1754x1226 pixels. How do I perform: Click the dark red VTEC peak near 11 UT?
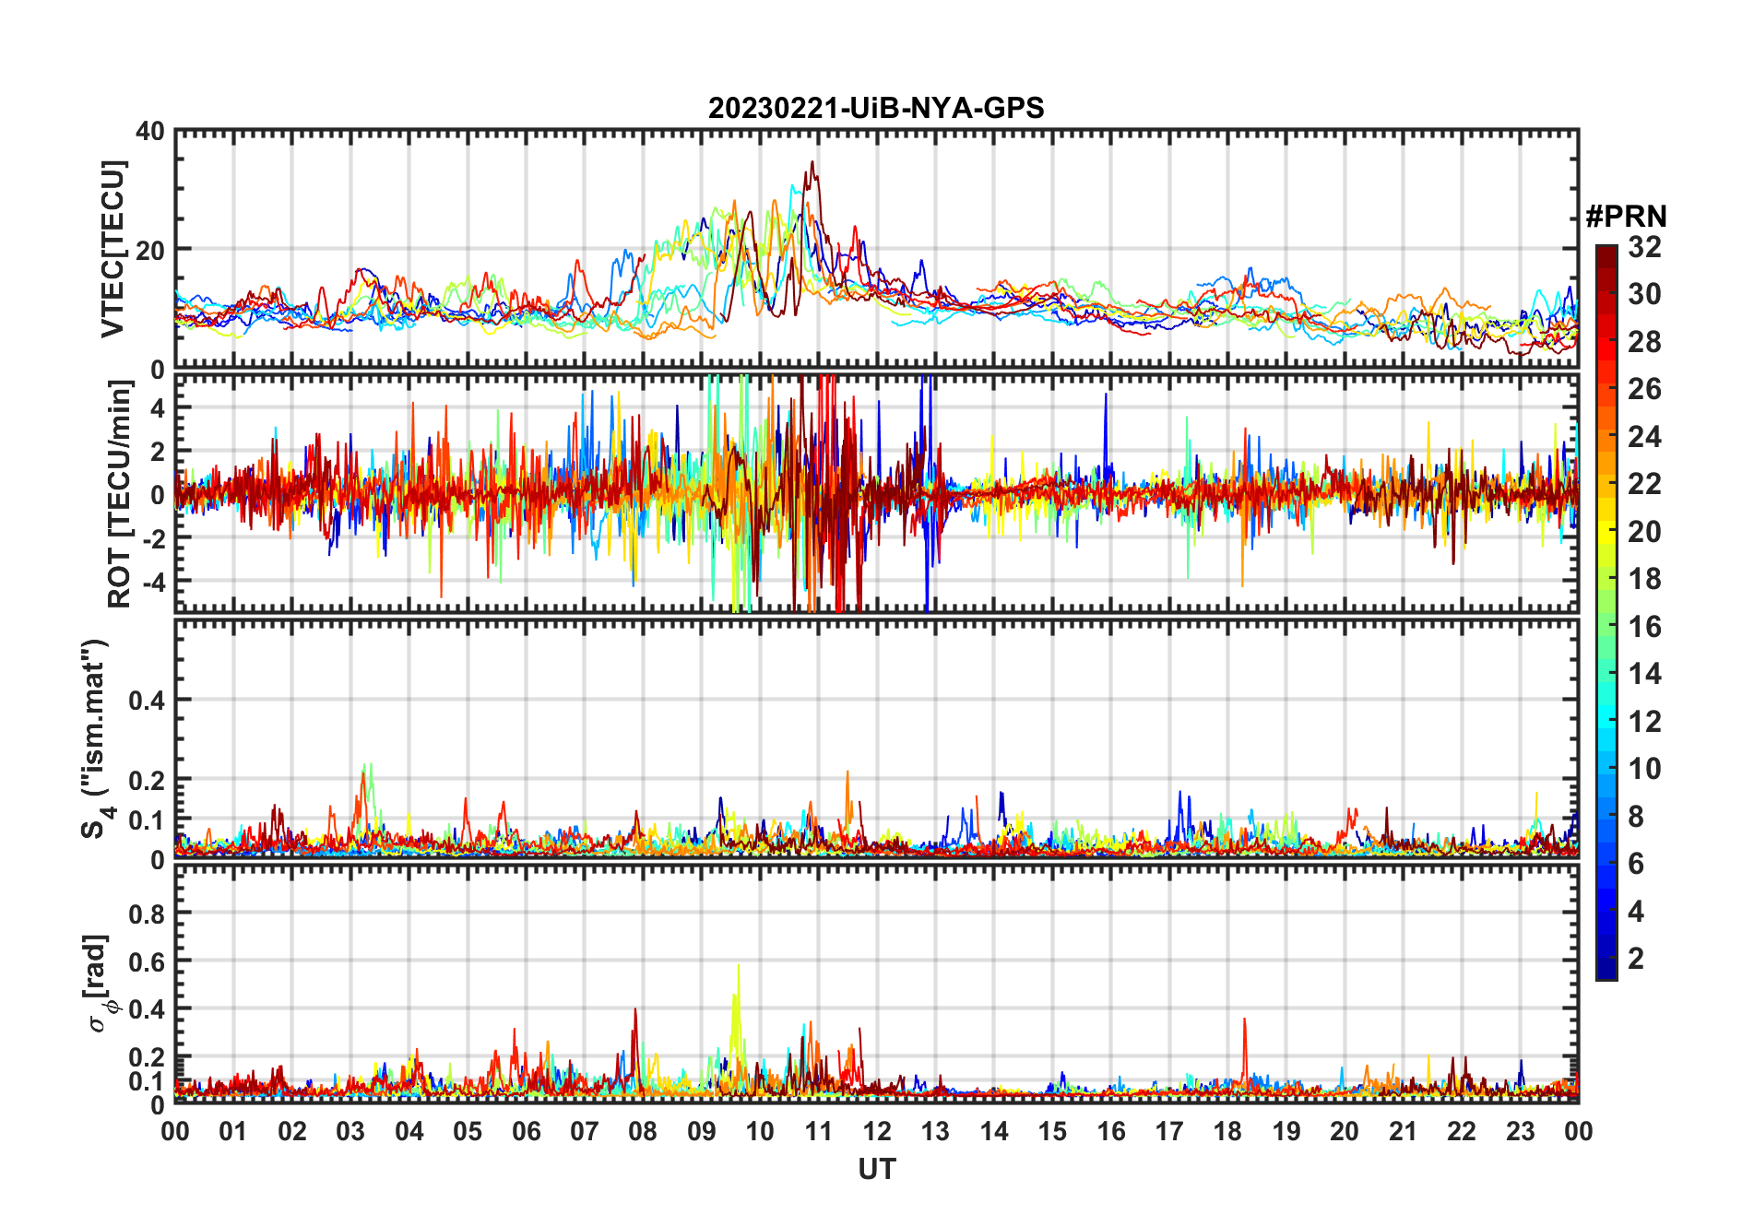812,164
